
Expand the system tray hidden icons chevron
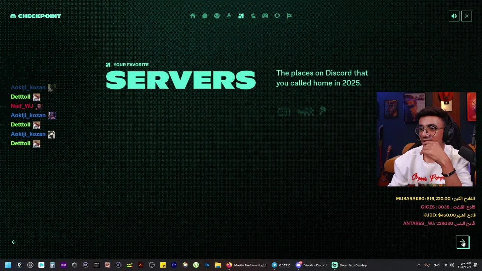[x=419, y=265]
